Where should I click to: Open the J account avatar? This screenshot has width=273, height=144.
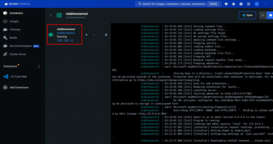click(257, 4)
